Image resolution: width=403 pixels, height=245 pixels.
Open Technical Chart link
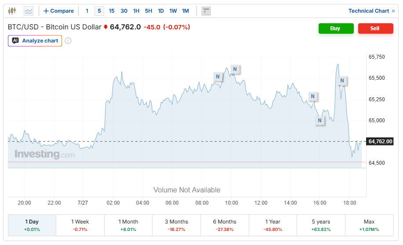point(371,11)
